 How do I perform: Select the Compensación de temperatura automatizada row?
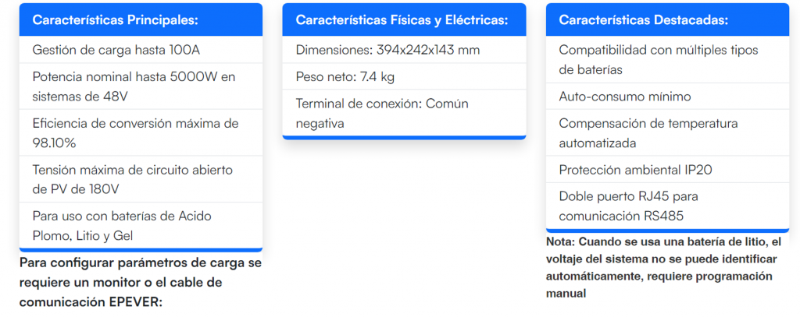tap(666, 133)
